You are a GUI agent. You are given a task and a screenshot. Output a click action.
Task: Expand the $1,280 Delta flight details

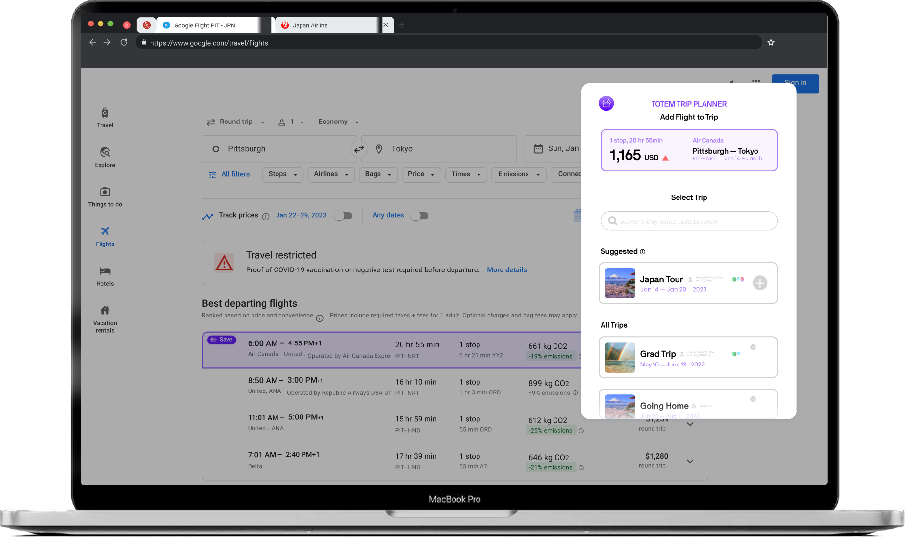click(x=690, y=461)
